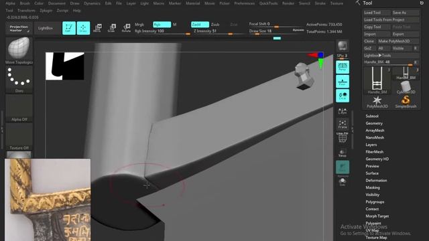
Task: Click the sword reference photo thumbnail
Action: coord(48,199)
